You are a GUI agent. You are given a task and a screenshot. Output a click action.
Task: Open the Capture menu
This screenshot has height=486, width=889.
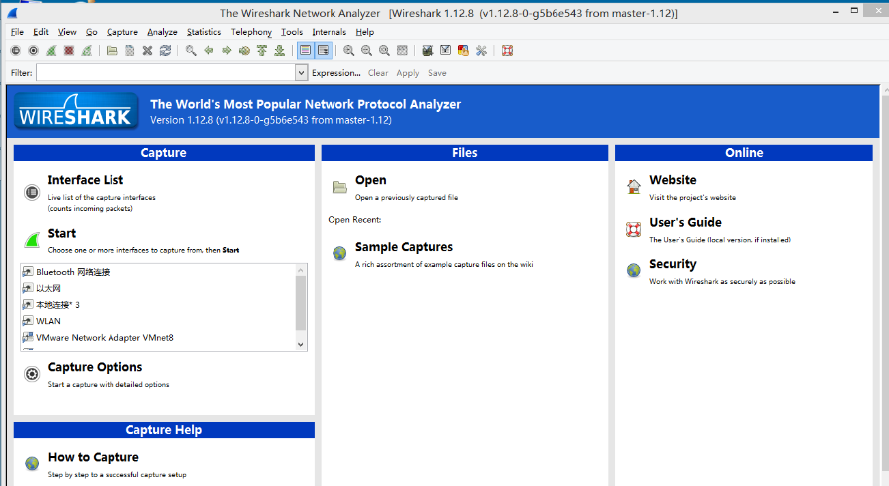click(x=122, y=32)
